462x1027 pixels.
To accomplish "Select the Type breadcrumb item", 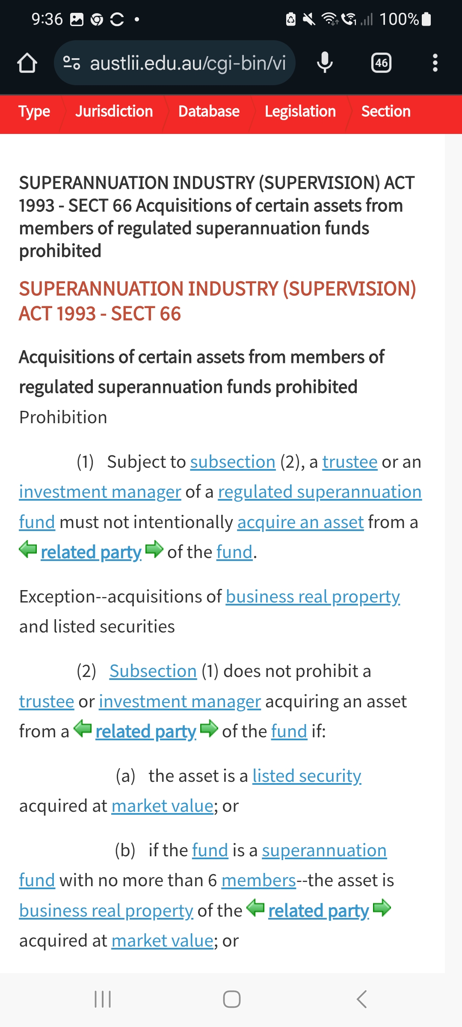I will (x=34, y=112).
